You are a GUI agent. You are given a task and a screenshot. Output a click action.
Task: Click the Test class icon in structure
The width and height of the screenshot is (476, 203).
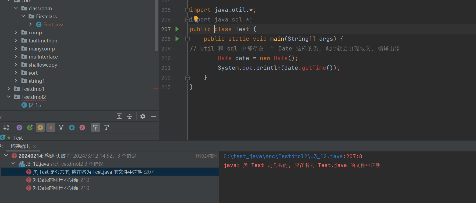tap(3, 137)
